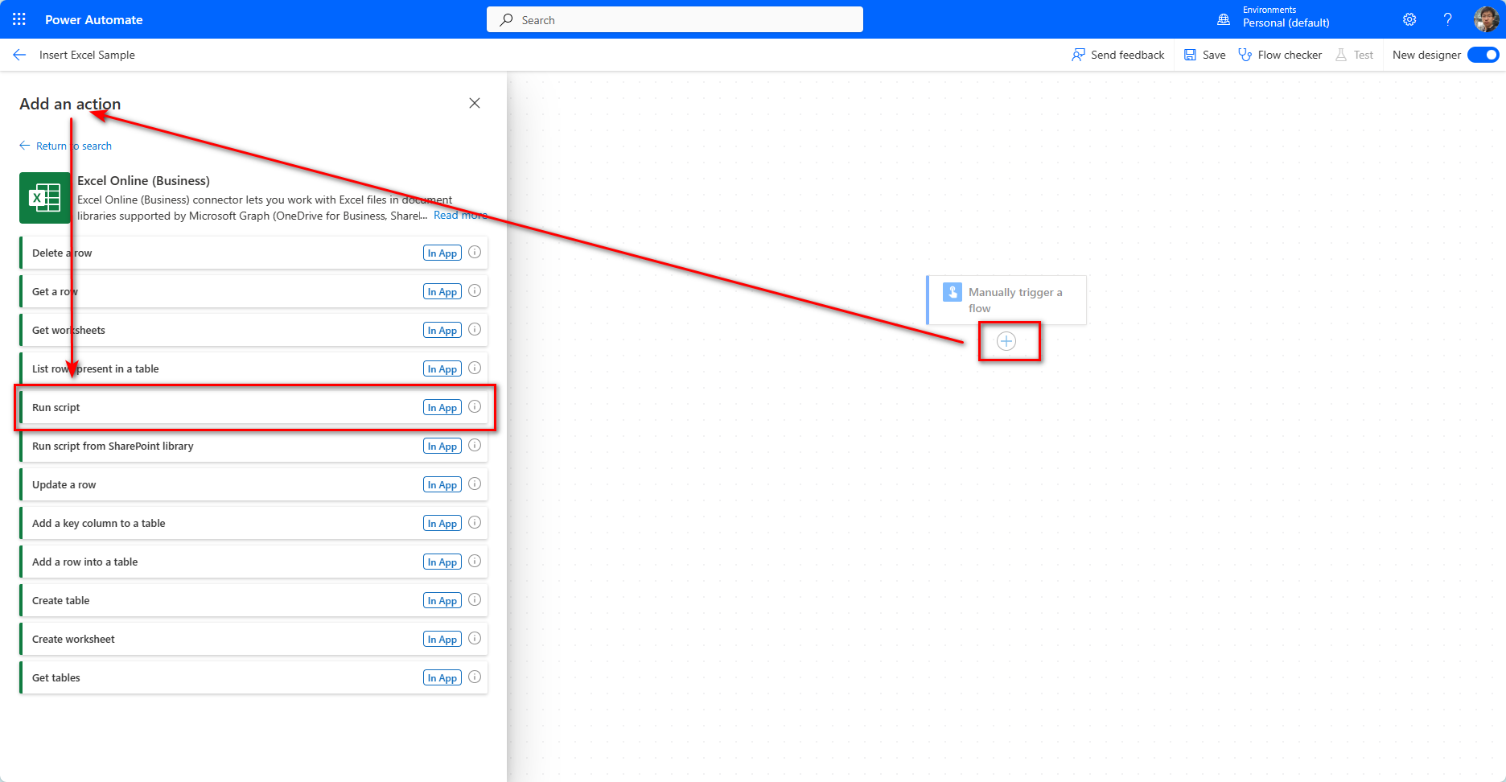Open account menu via profile picture
This screenshot has width=1506, height=782.
point(1487,19)
